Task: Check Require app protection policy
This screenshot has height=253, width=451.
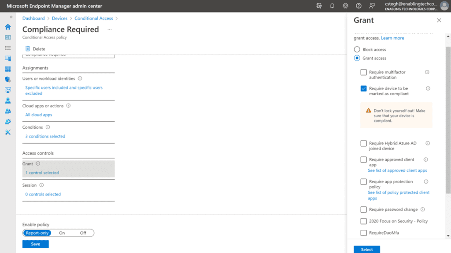Action: pos(363,181)
